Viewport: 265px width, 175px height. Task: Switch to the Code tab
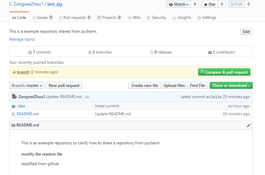19,17
